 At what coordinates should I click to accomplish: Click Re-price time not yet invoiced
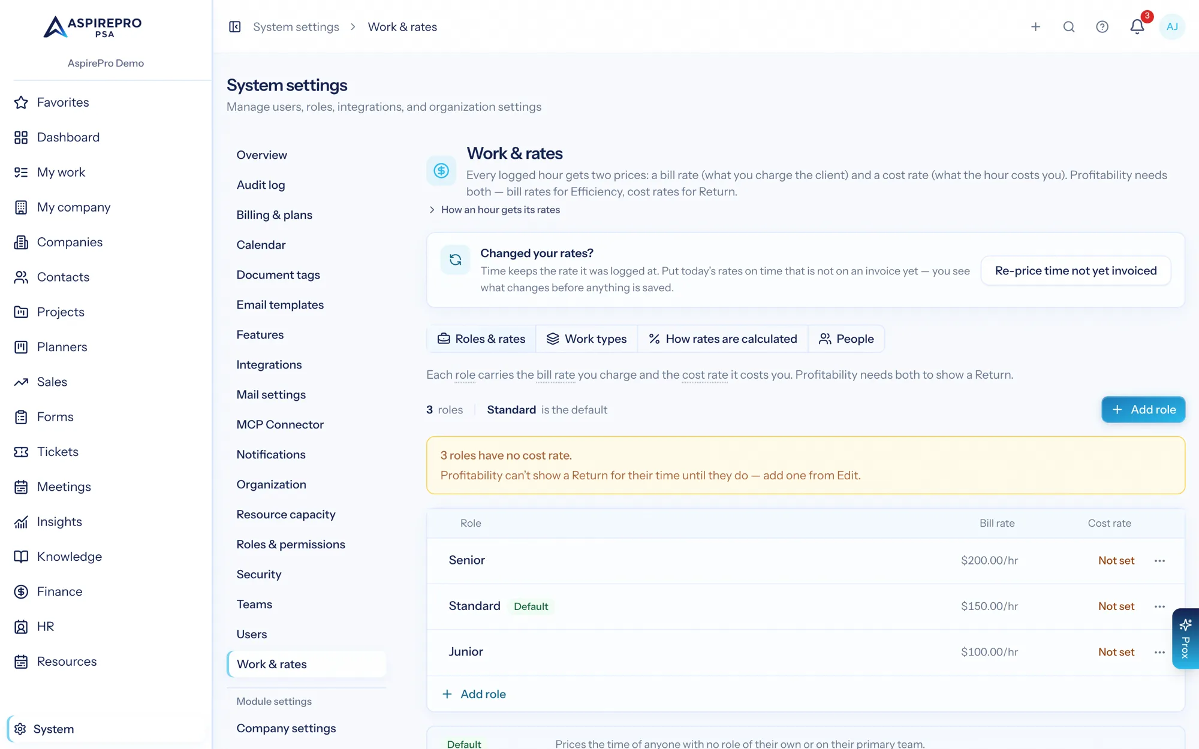pyautogui.click(x=1076, y=271)
